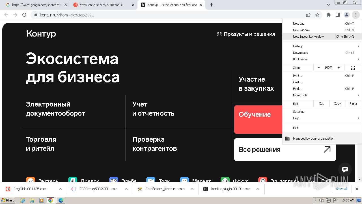Click the Фокус product icon
This screenshot has height=204, width=362.
(225, 180)
